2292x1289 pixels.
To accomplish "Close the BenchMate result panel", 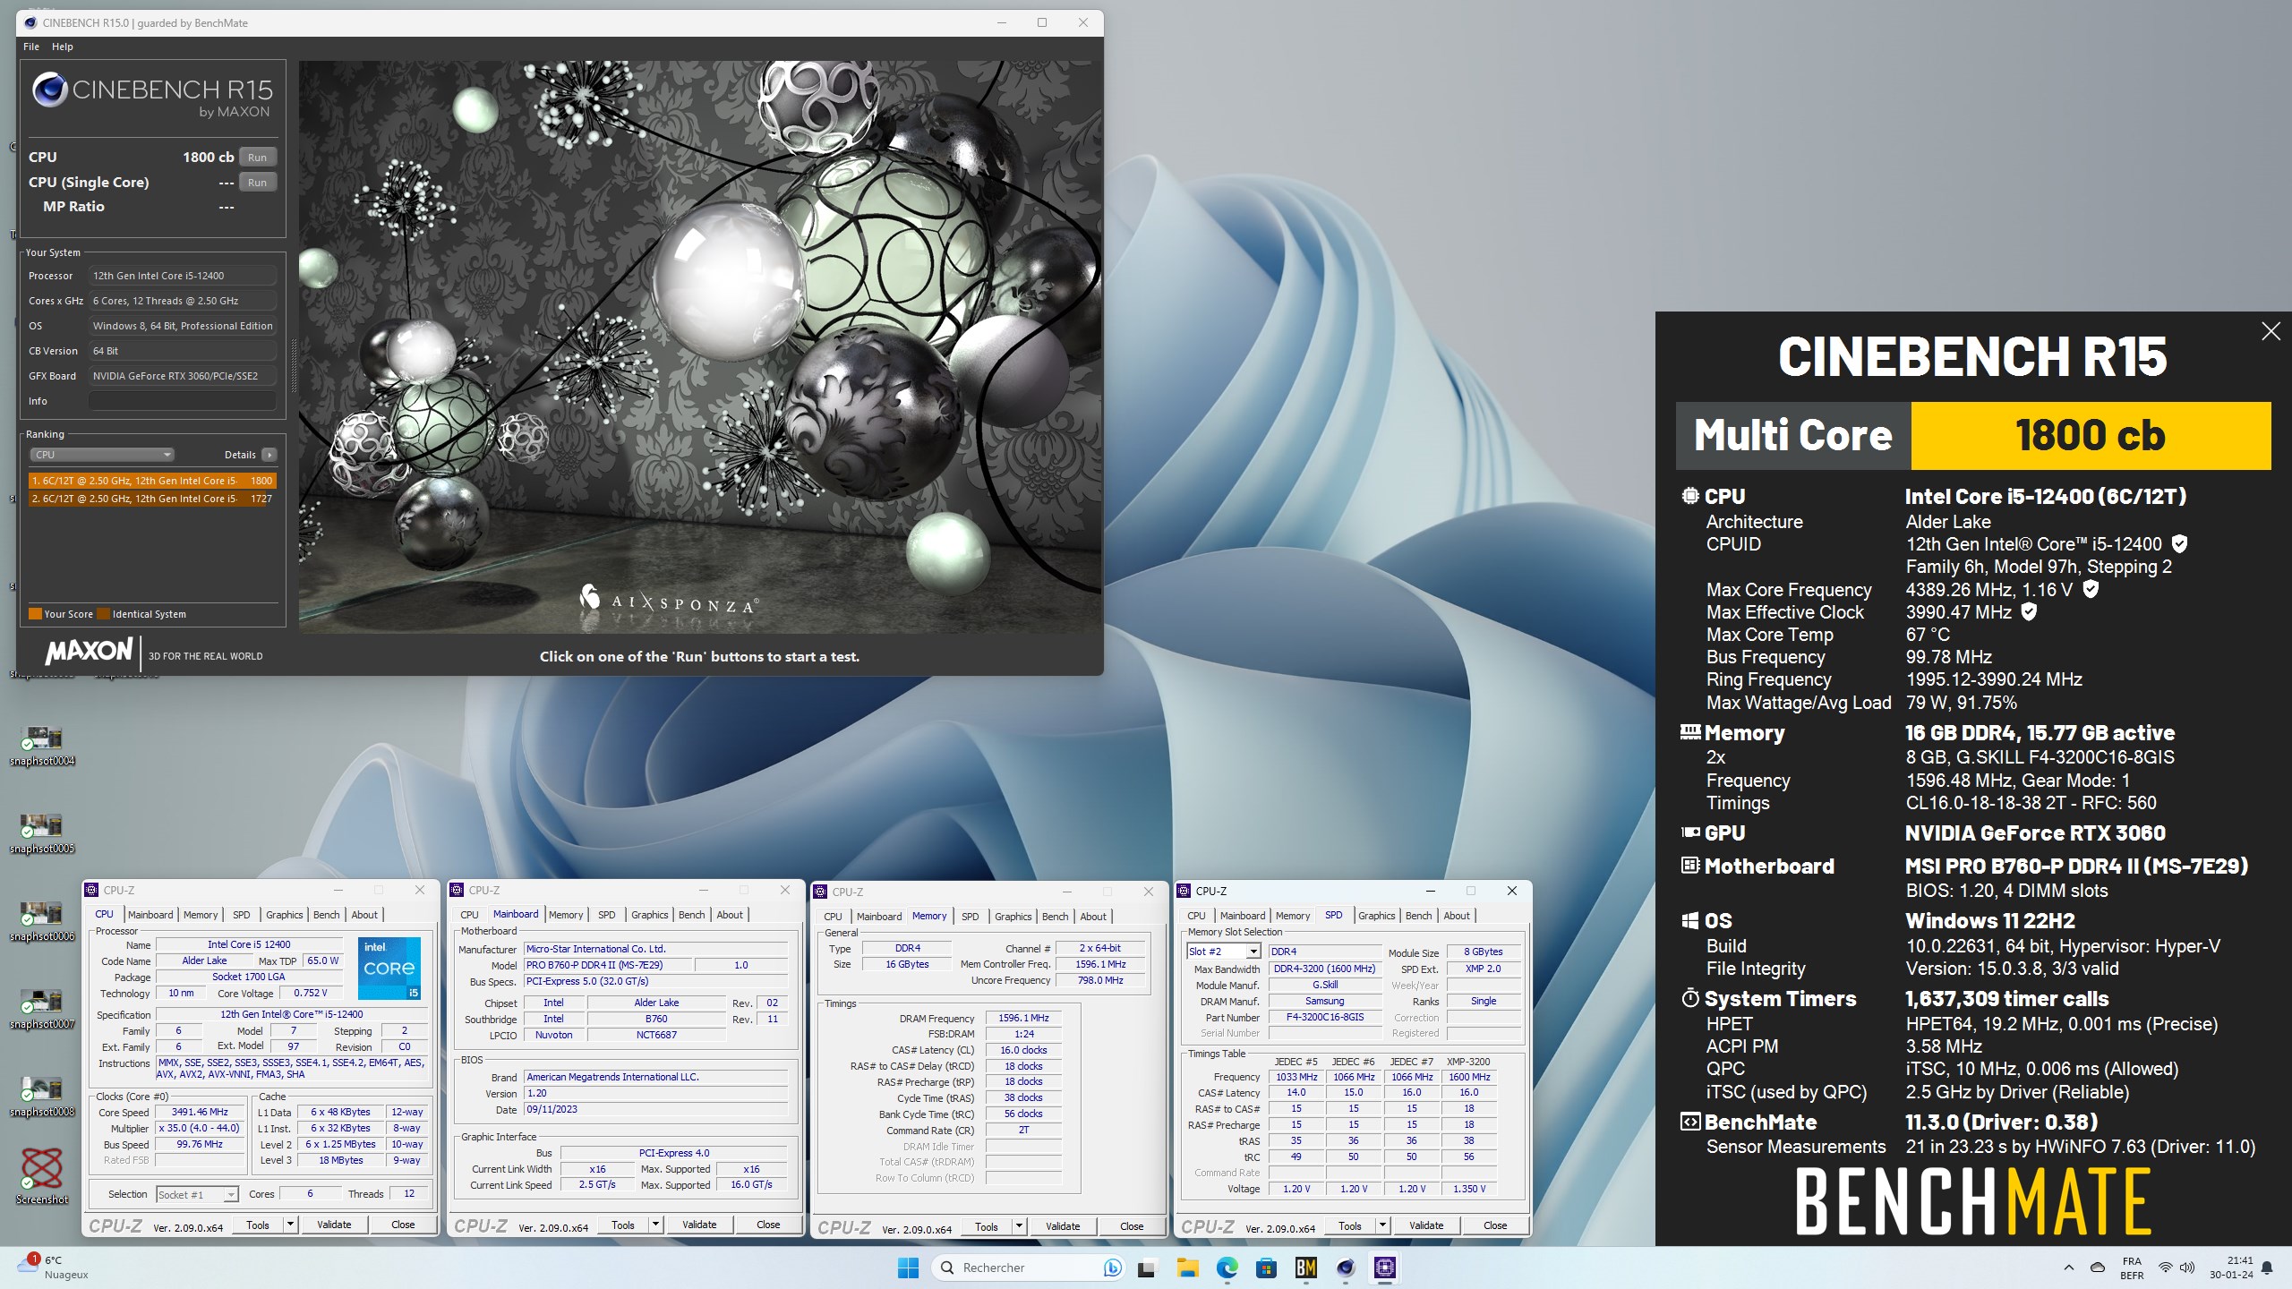I will point(2271,332).
